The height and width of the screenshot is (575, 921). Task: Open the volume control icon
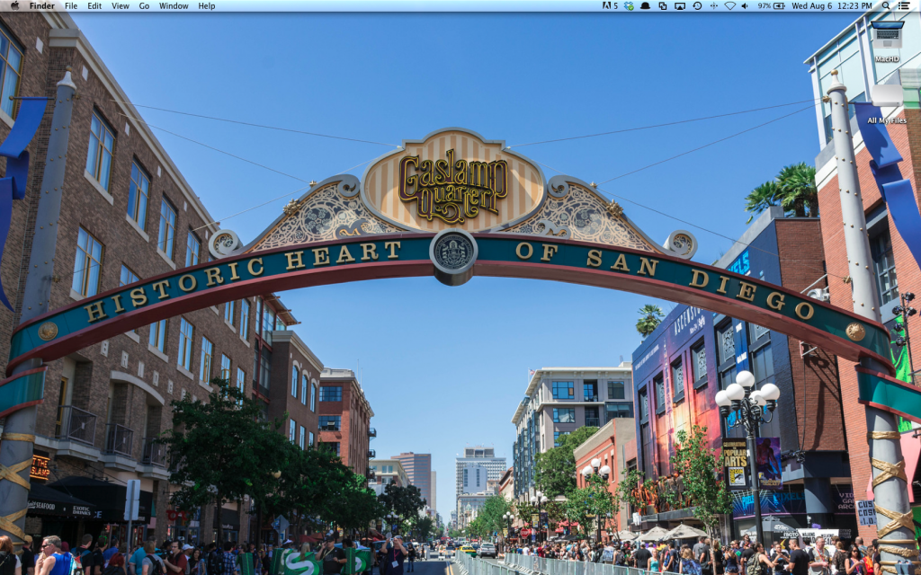tap(746, 6)
